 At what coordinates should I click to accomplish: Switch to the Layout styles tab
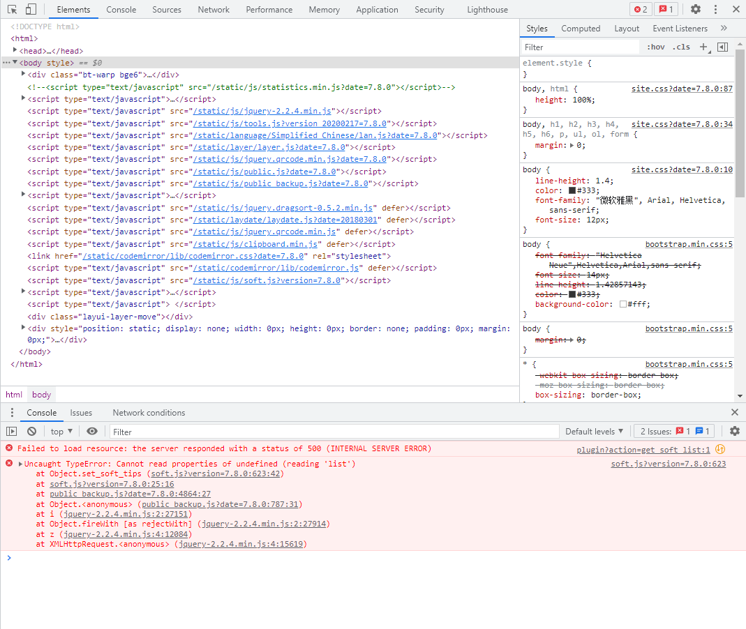click(x=627, y=29)
